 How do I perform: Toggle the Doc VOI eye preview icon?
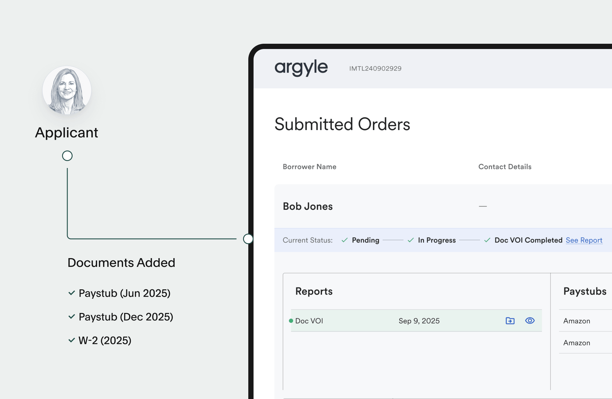(530, 321)
